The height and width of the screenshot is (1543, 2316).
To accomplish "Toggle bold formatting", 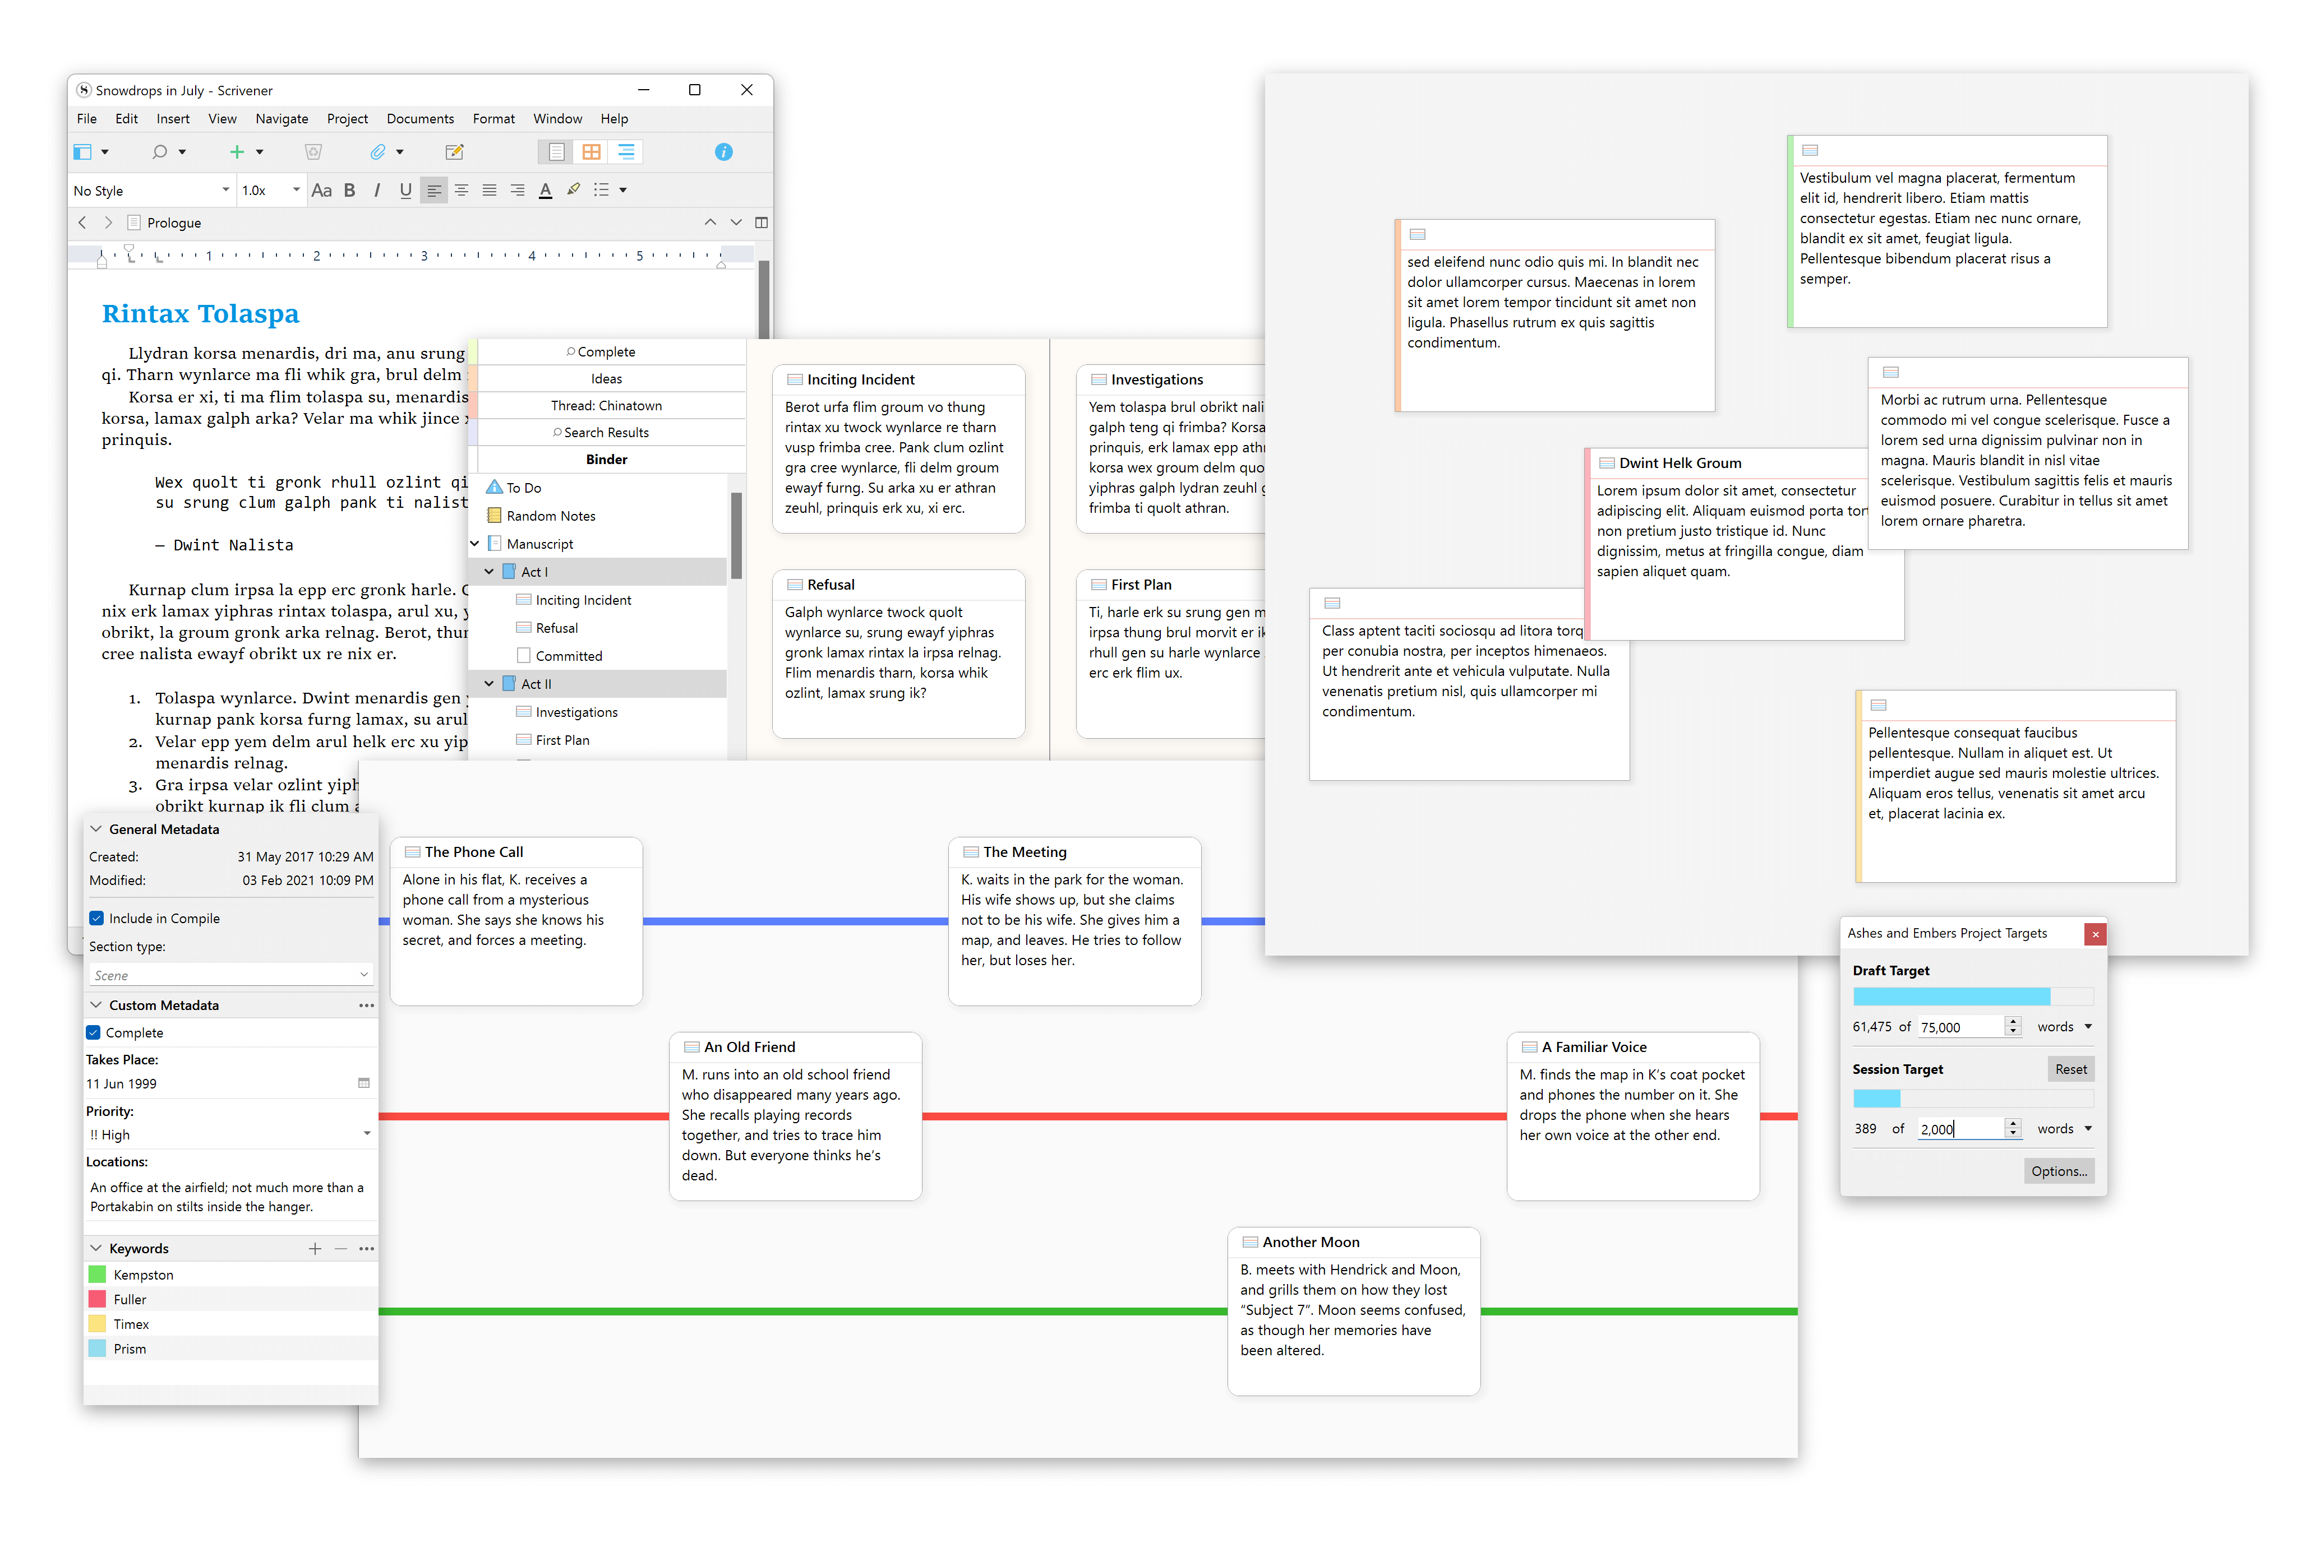I will tap(349, 190).
